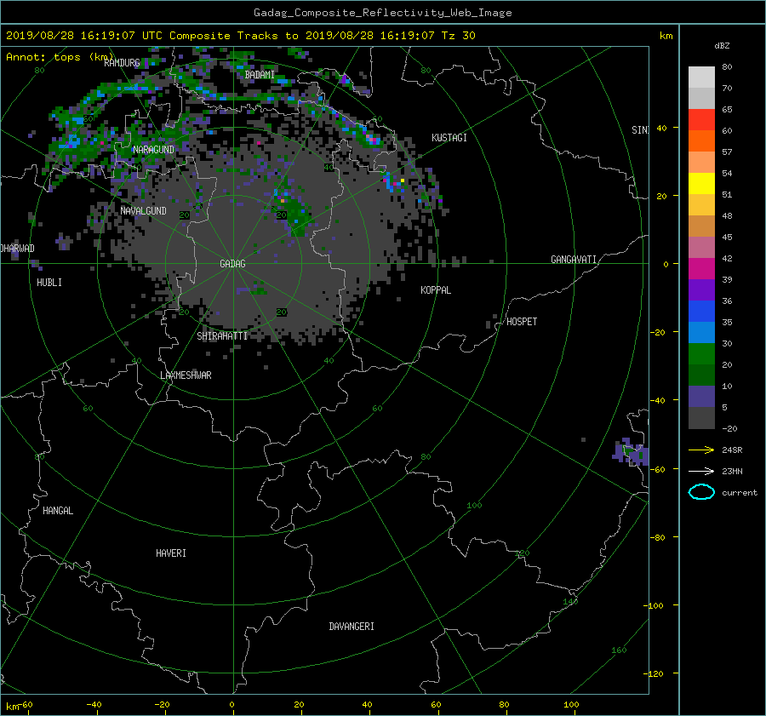This screenshot has height=716, width=766.
Task: Click the yellow 24SR arrow legend icon
Action: 701,450
